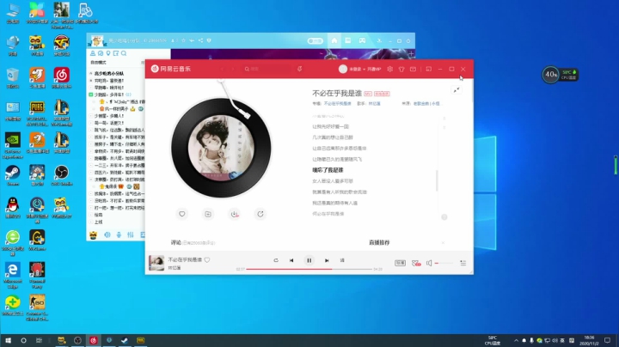Toggle the YY microphone icon at bottom
The image size is (619, 347).
point(119,235)
